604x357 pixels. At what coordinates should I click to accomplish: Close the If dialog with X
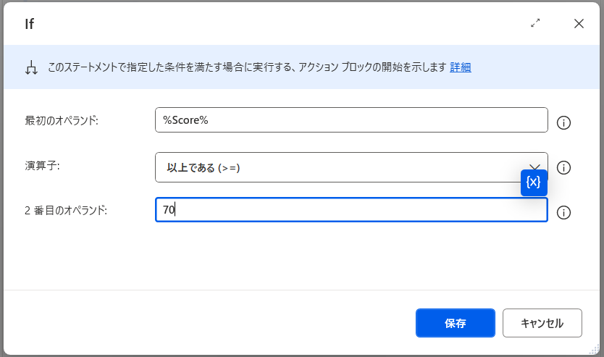pos(579,23)
